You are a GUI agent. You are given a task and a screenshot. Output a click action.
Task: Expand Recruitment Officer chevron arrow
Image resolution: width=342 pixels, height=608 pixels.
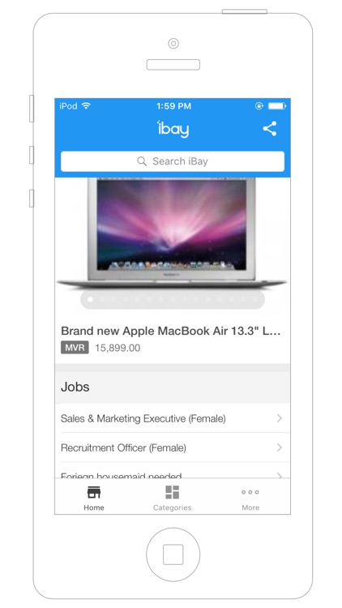279,447
